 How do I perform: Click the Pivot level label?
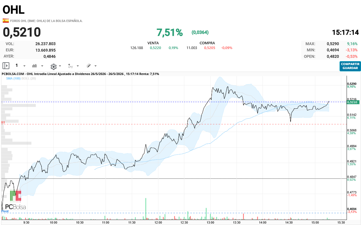(5, 211)
